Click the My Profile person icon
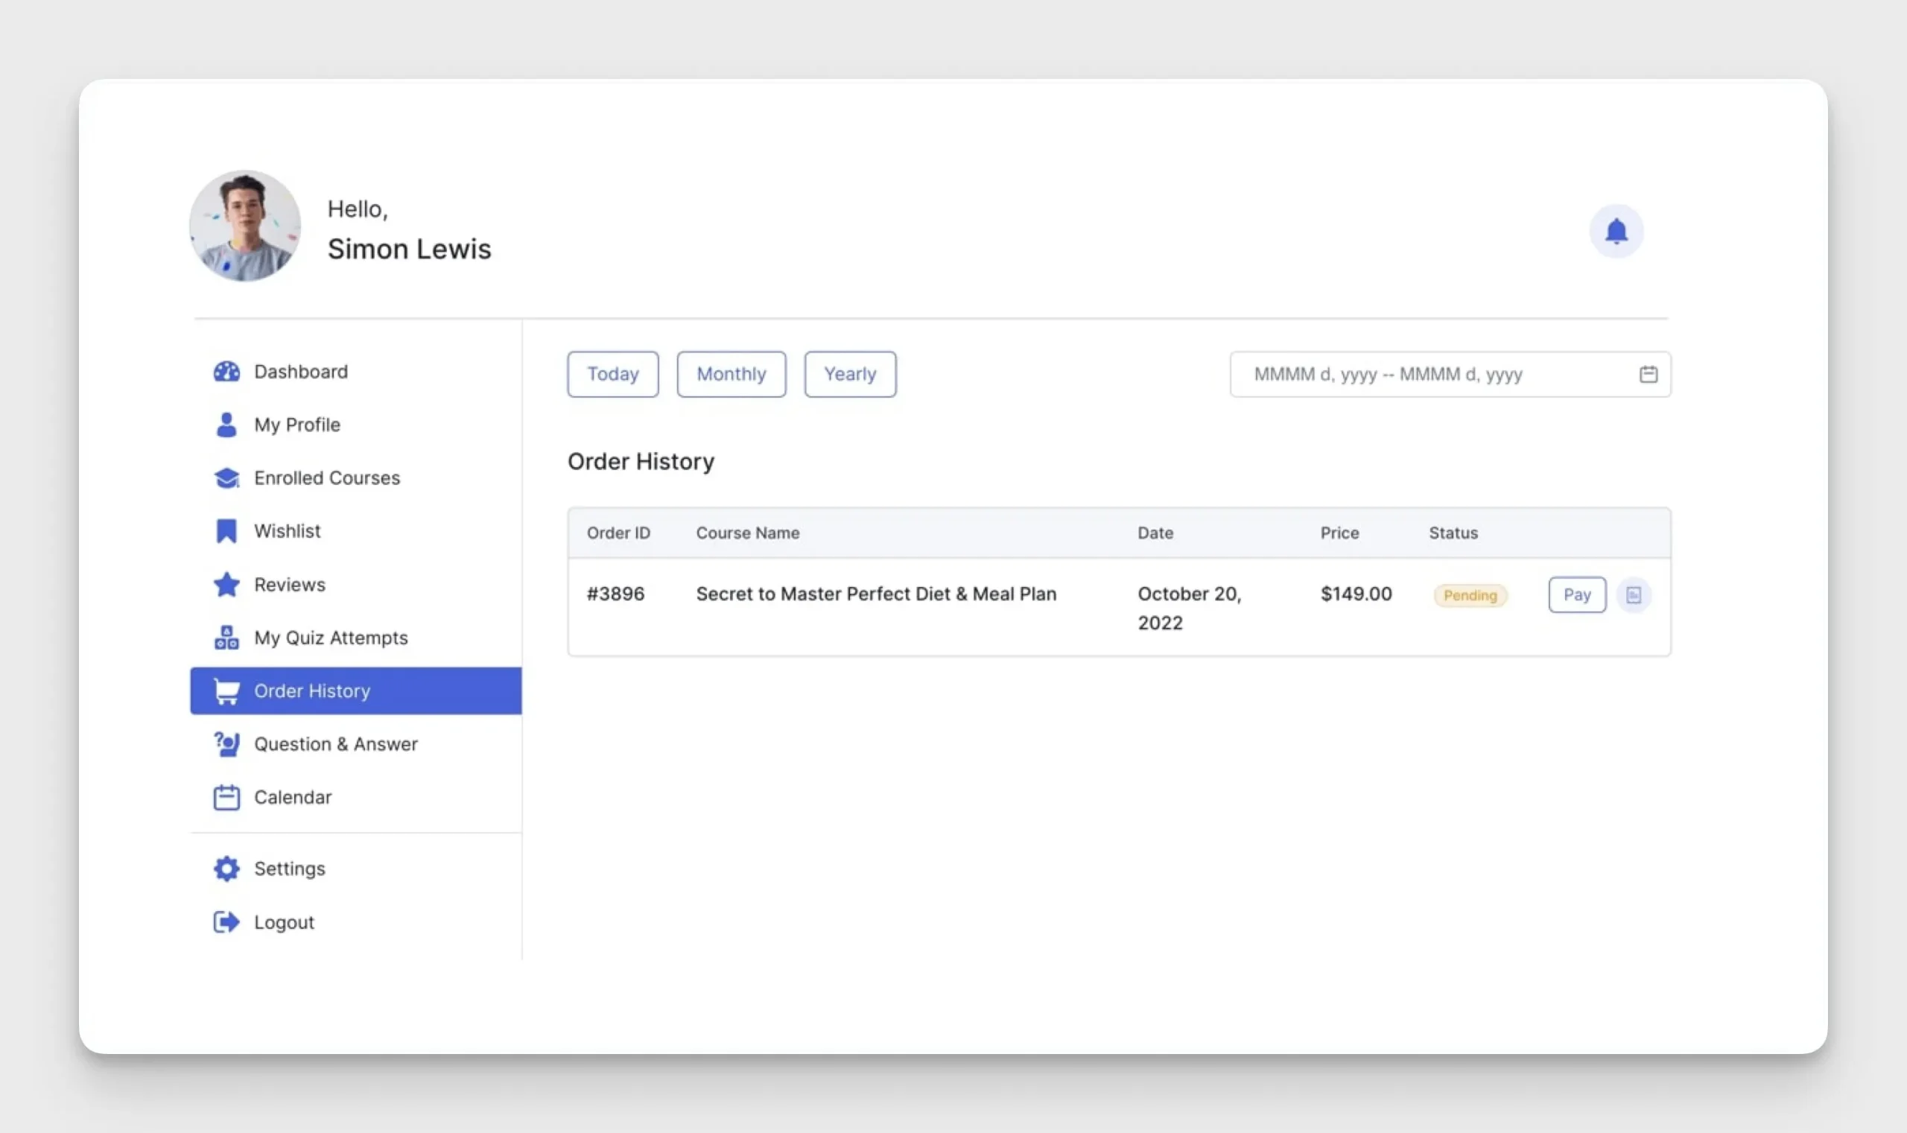Screen dimensions: 1907x1133 click(226, 425)
